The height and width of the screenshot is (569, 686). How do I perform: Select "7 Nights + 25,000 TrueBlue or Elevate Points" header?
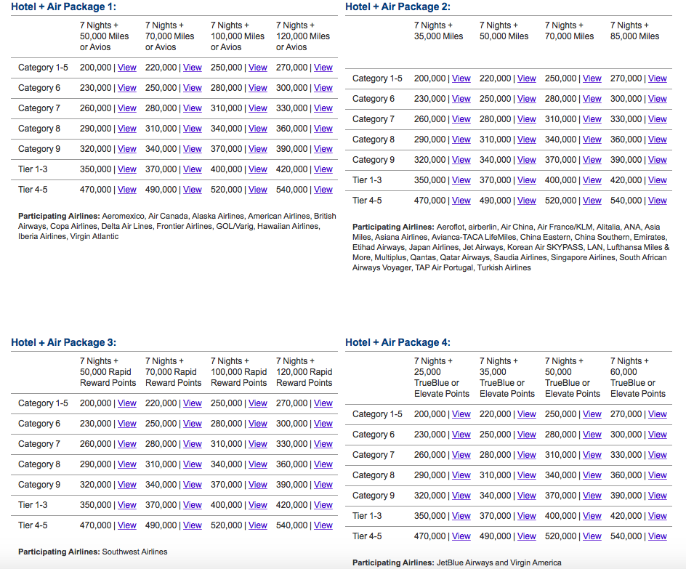tap(441, 377)
